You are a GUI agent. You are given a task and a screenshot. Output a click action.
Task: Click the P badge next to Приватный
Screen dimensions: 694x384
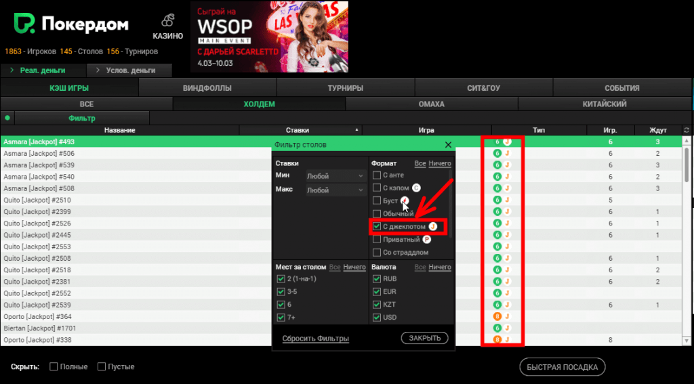pyautogui.click(x=427, y=239)
